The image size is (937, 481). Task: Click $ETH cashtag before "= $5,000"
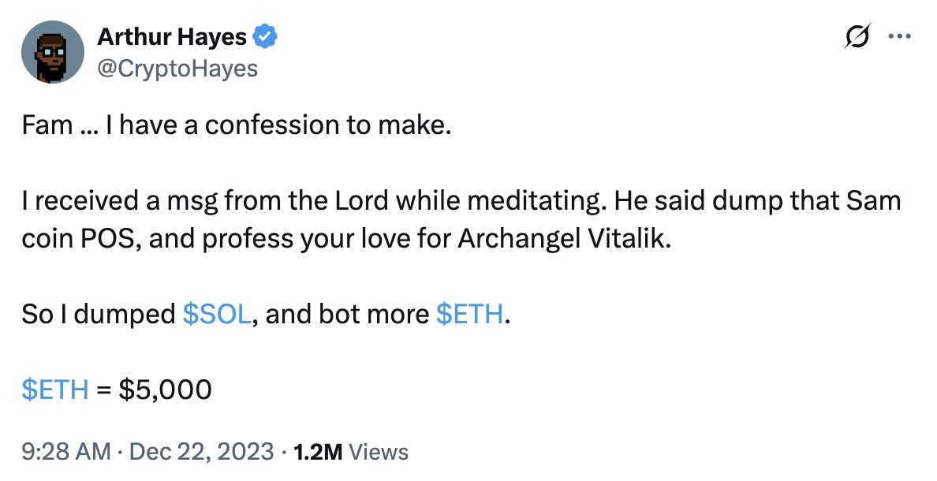[55, 389]
